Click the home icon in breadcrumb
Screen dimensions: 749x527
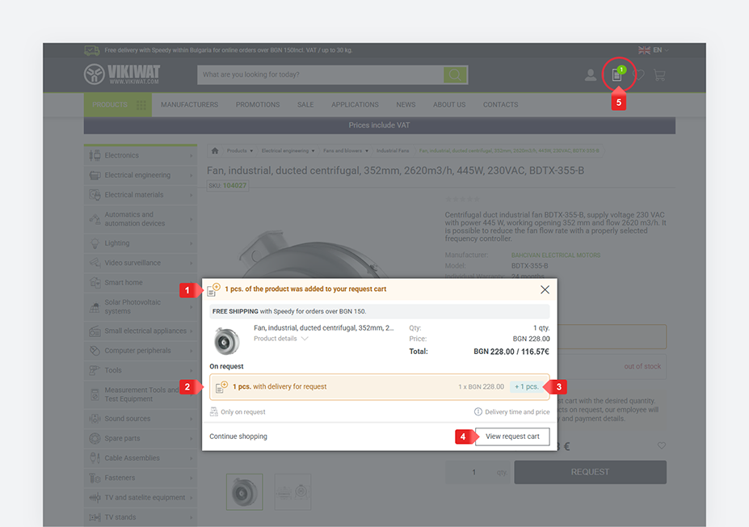215,150
